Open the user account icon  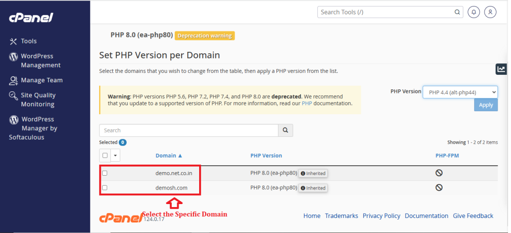point(490,12)
